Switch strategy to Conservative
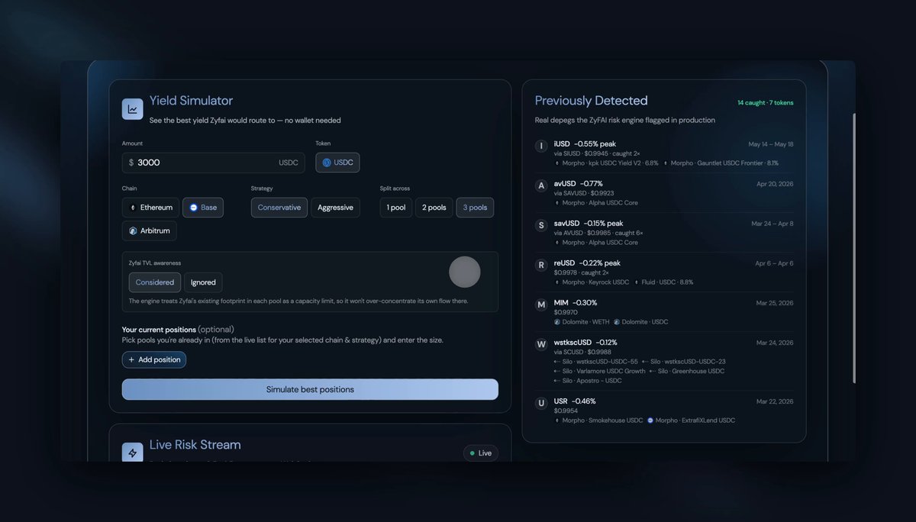The height and width of the screenshot is (522, 916). click(279, 208)
